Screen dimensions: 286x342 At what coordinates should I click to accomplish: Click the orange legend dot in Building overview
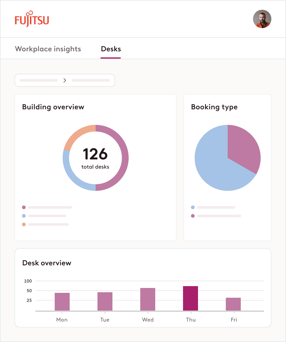point(24,224)
